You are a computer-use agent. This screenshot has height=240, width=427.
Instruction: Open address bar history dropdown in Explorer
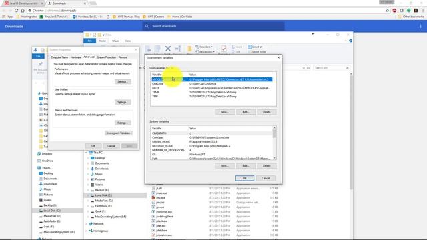[x=304, y=68]
